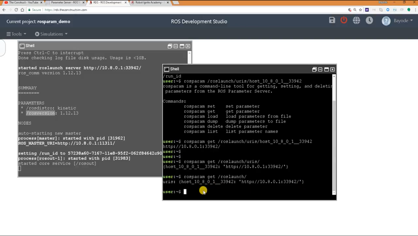
Task: Click the globe icon in header
Action: point(357,20)
